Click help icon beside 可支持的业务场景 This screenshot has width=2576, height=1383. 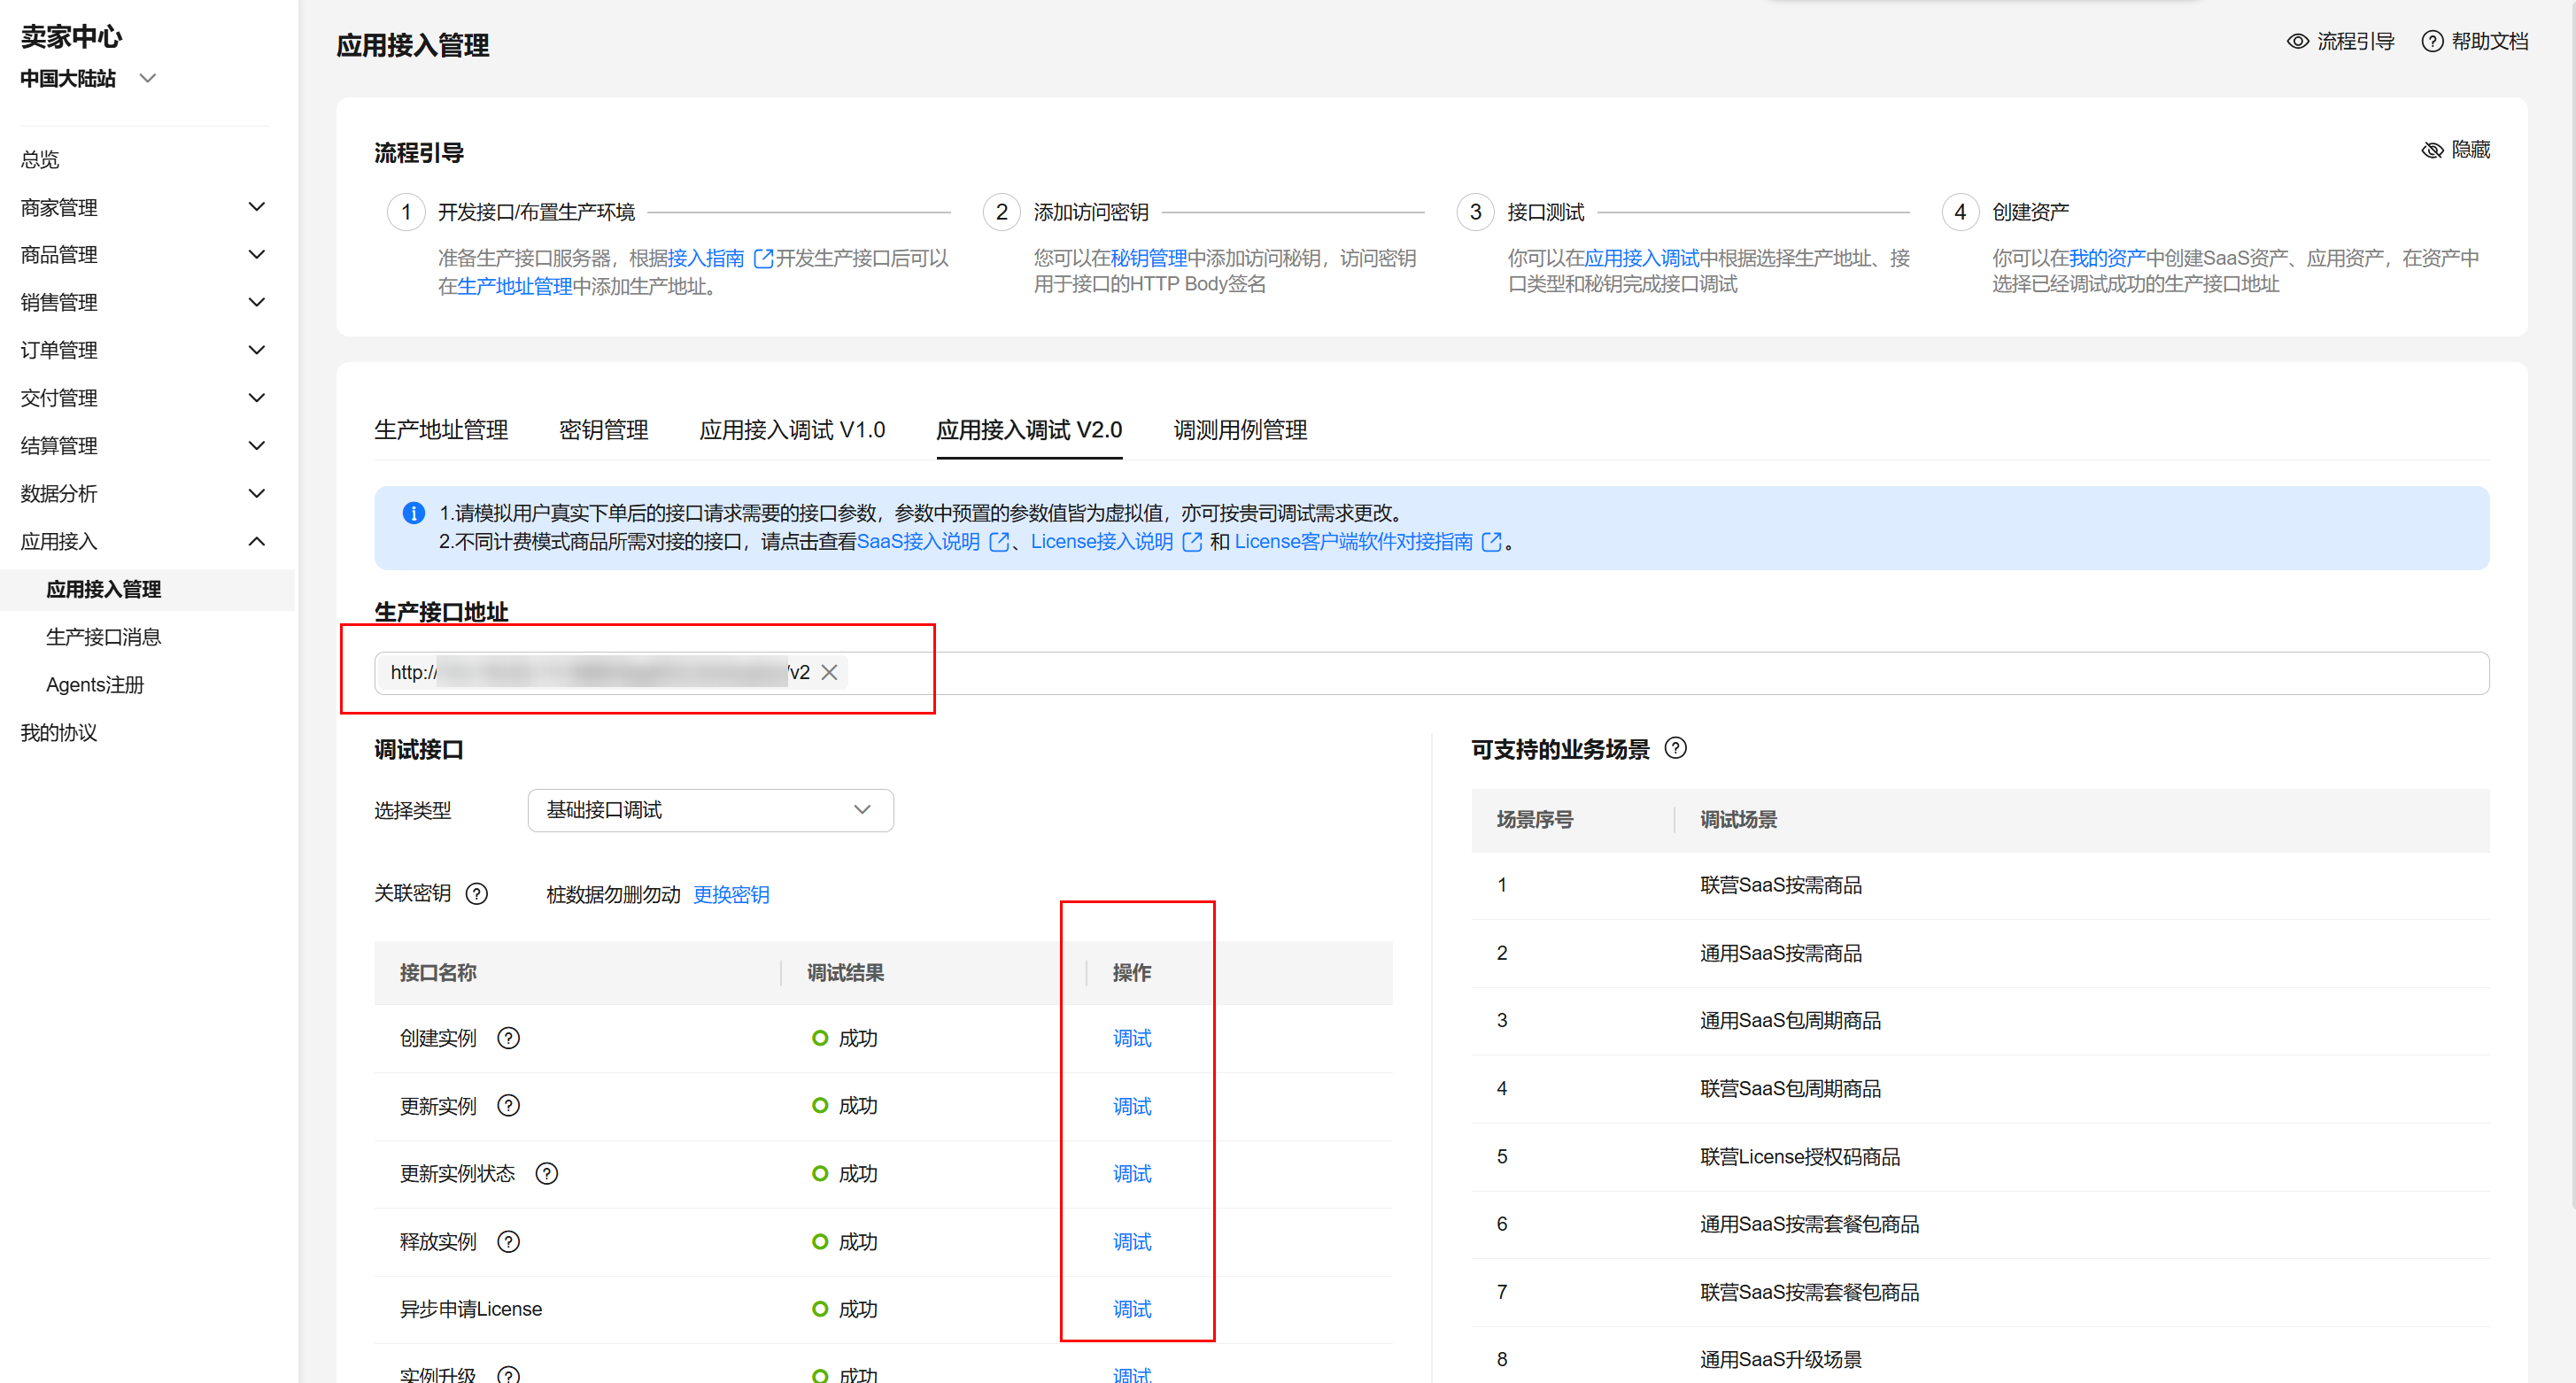(1676, 748)
